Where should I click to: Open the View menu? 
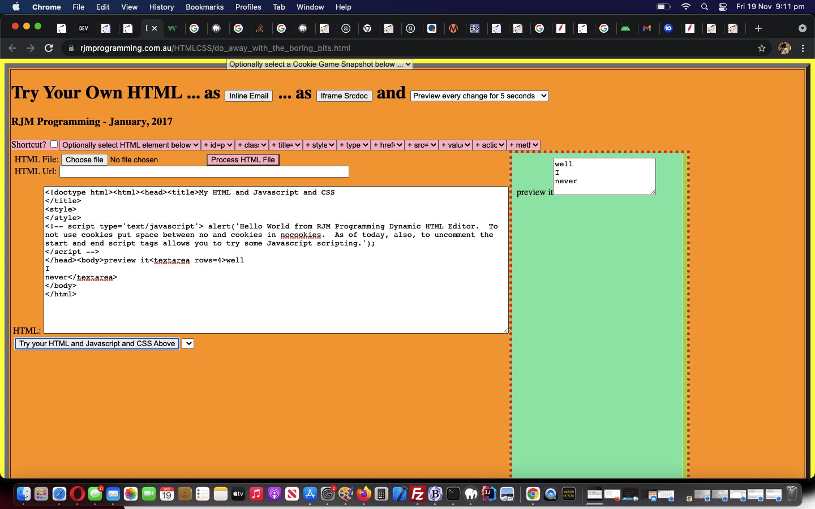click(129, 7)
